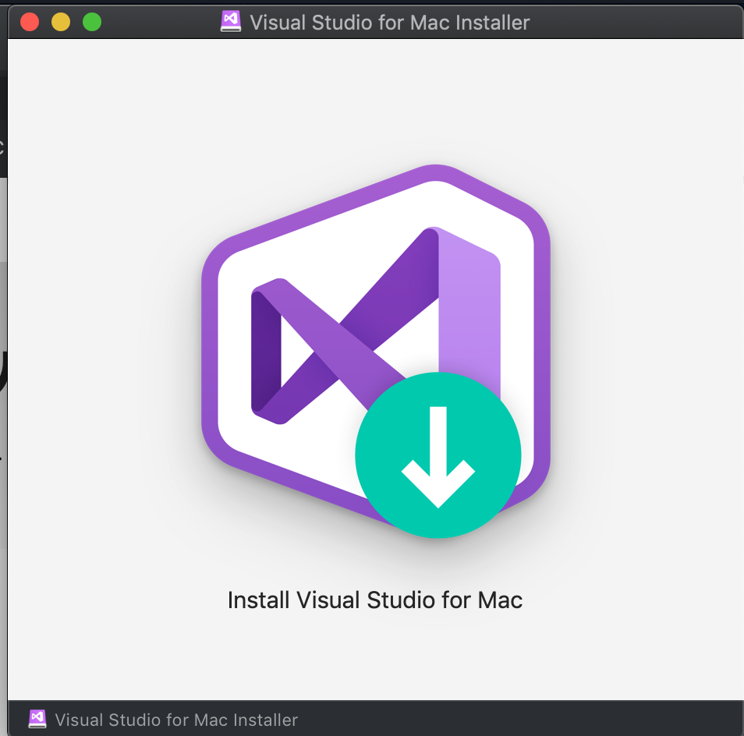Click the green download arrow badge
This screenshot has width=744, height=736.
point(438,455)
